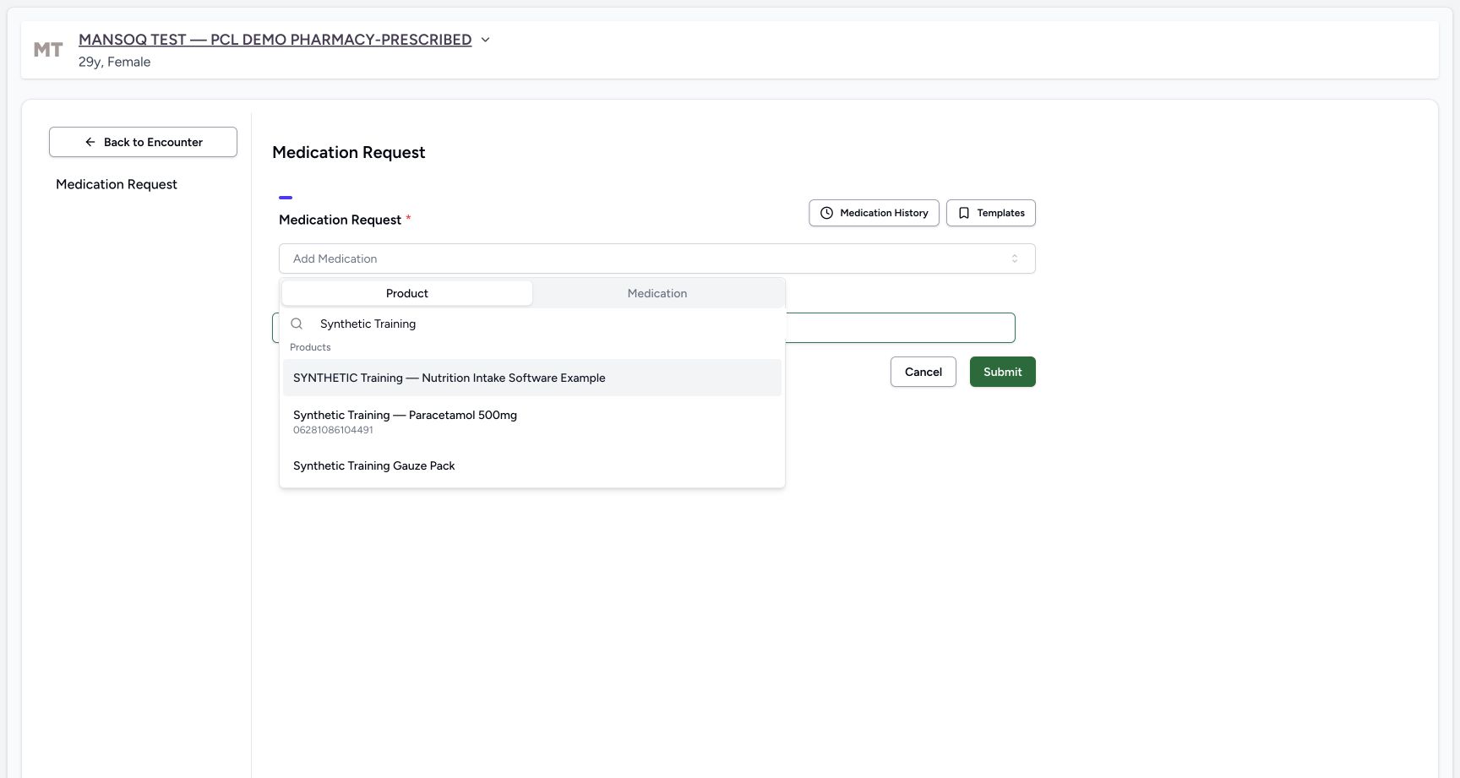Image resolution: width=1460 pixels, height=778 pixels.
Task: Switch to the Medication tab
Action: pos(657,293)
